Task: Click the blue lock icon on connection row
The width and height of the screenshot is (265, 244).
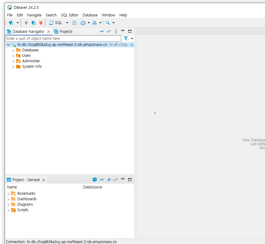Action: tap(132, 45)
